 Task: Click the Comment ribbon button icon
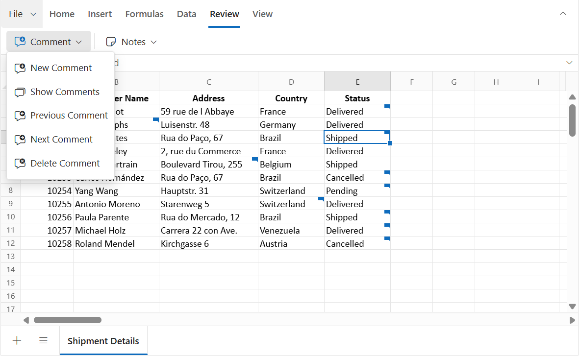click(x=20, y=41)
